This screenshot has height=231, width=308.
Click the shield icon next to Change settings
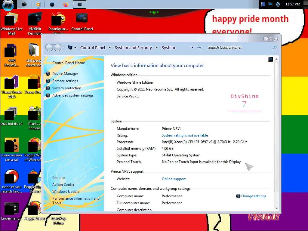coord(238,196)
